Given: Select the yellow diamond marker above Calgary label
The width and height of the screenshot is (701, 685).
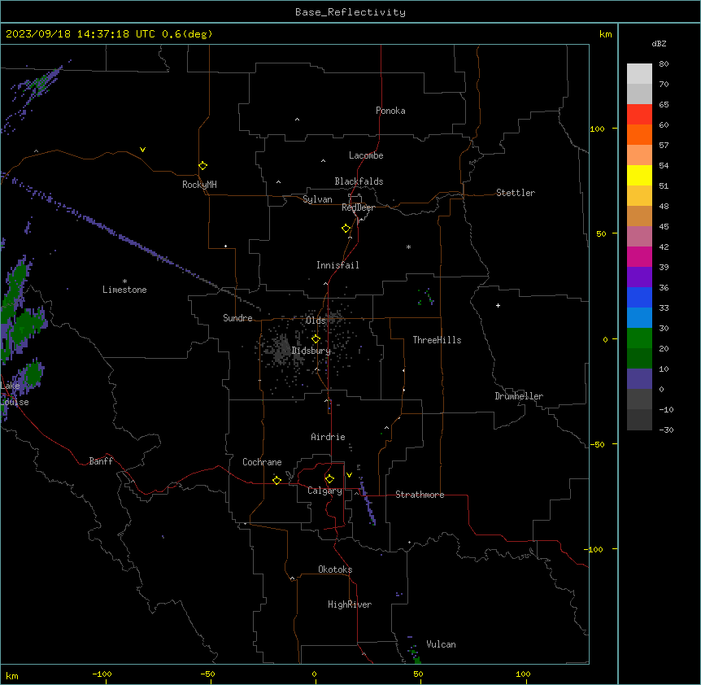Looking at the screenshot, I should [329, 479].
